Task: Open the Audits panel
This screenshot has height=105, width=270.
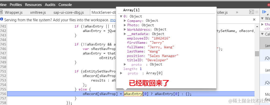Action: 50,5
